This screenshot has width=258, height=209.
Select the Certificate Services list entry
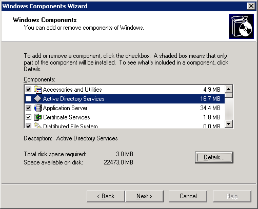[125, 117]
